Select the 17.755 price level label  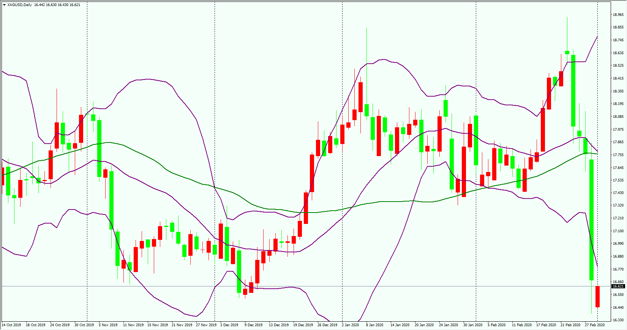coord(618,155)
